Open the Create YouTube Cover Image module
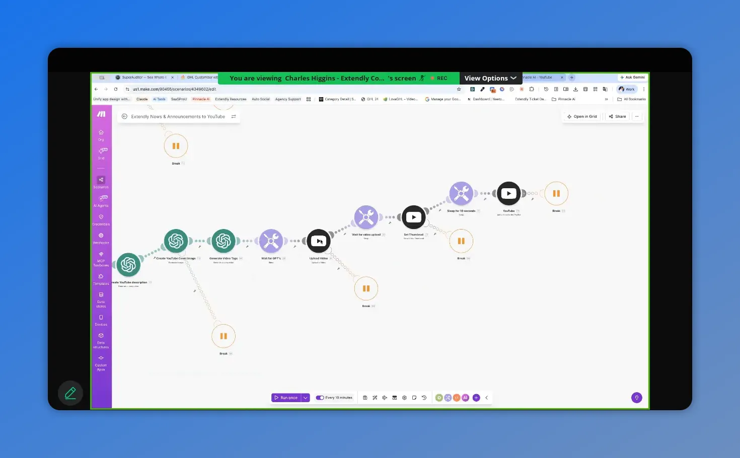The image size is (740, 458). pyautogui.click(x=176, y=241)
